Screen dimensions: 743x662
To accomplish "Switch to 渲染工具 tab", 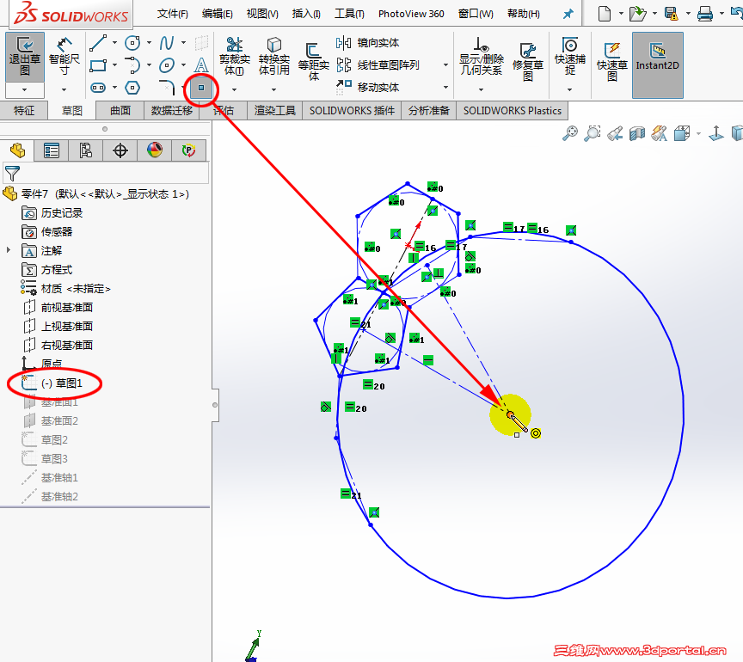I will [275, 110].
